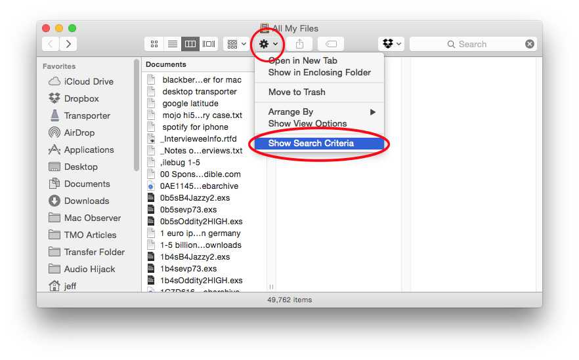Select file 0b5sevp73.exs
The width and height of the screenshot is (579, 360).
point(182,210)
